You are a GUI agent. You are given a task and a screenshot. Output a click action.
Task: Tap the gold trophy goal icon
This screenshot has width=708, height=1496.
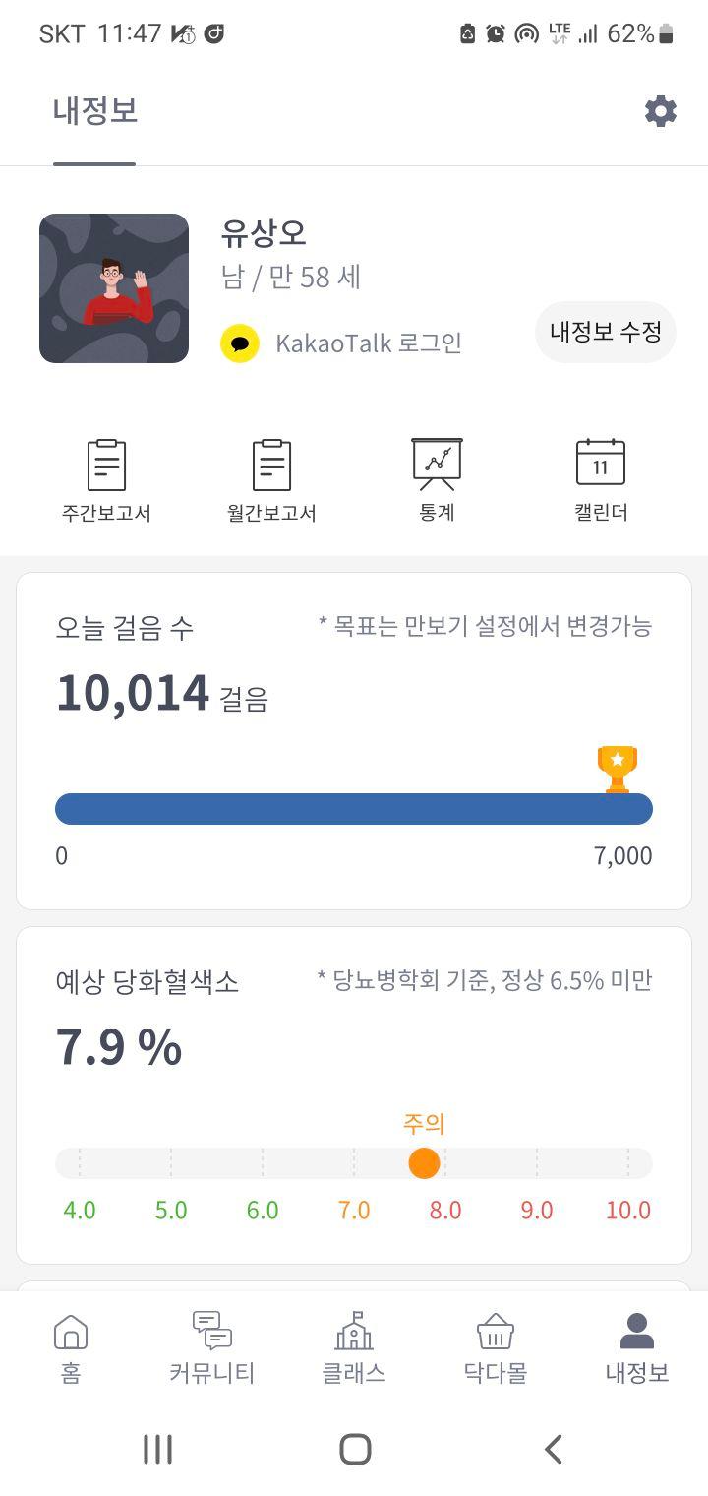pyautogui.click(x=618, y=770)
